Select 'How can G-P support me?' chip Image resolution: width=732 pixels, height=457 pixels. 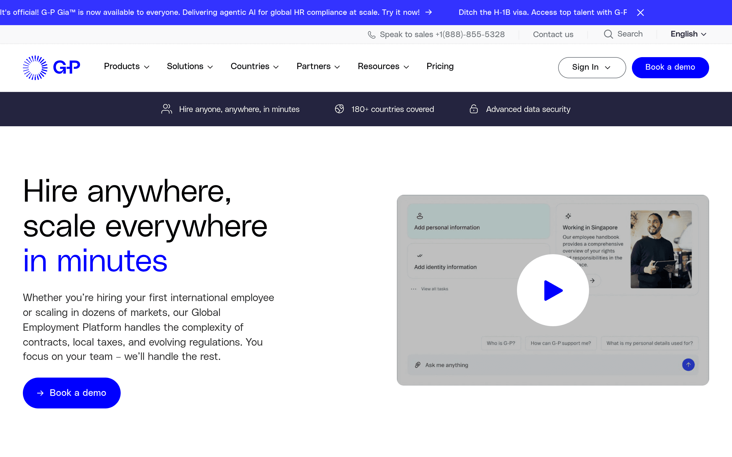(x=561, y=343)
